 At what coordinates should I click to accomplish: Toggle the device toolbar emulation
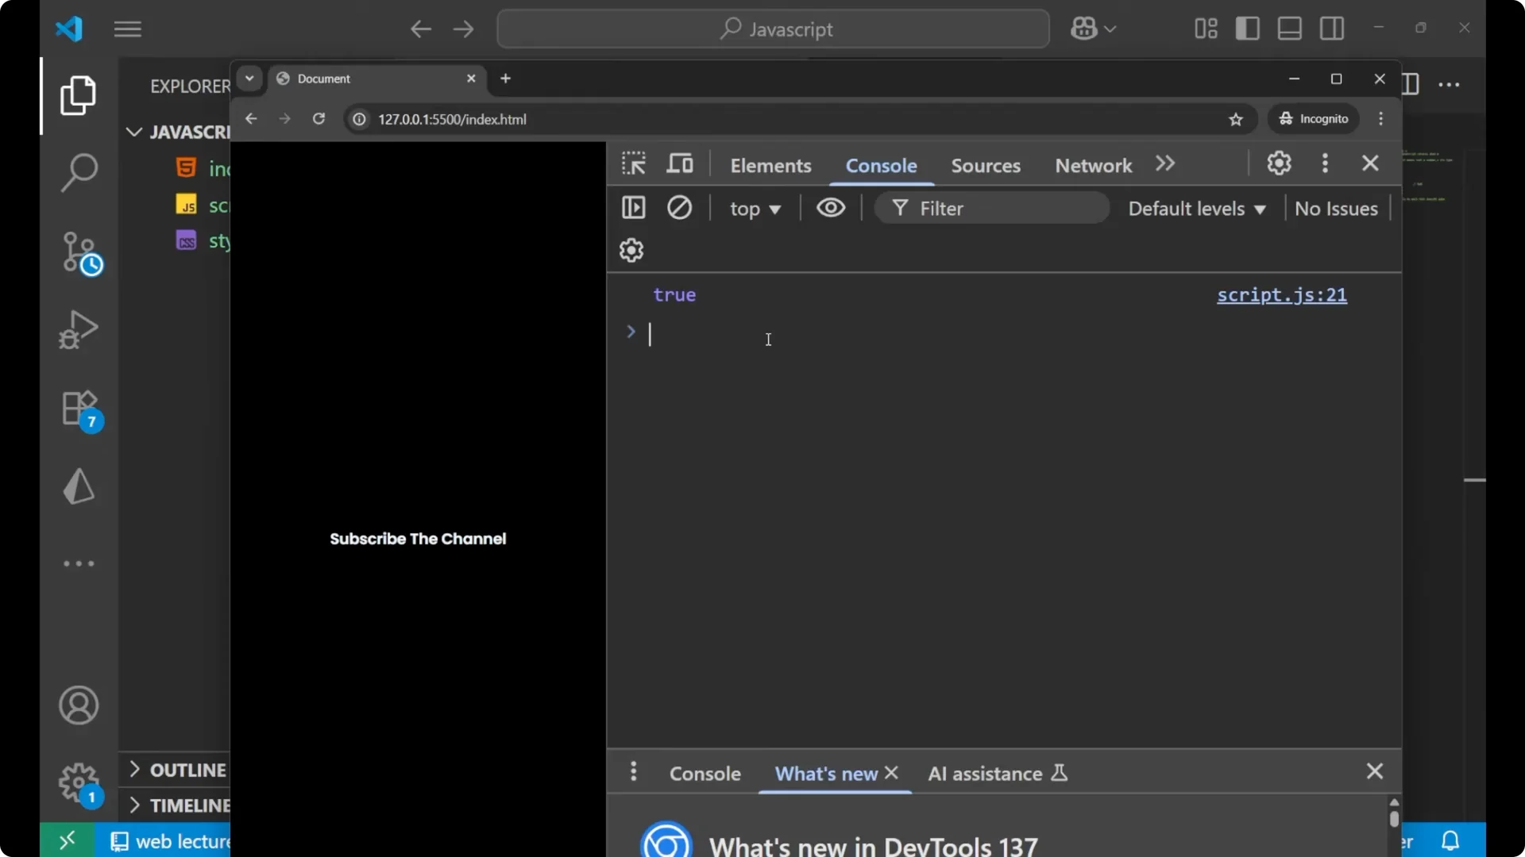click(x=681, y=163)
